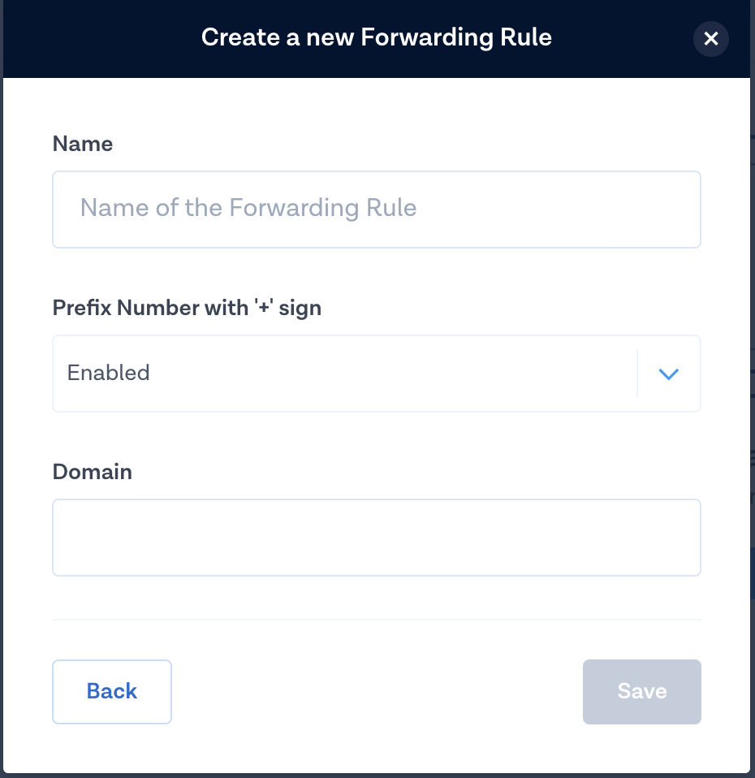Image resolution: width=755 pixels, height=778 pixels.
Task: Click the Domain label text
Action: [x=93, y=472]
